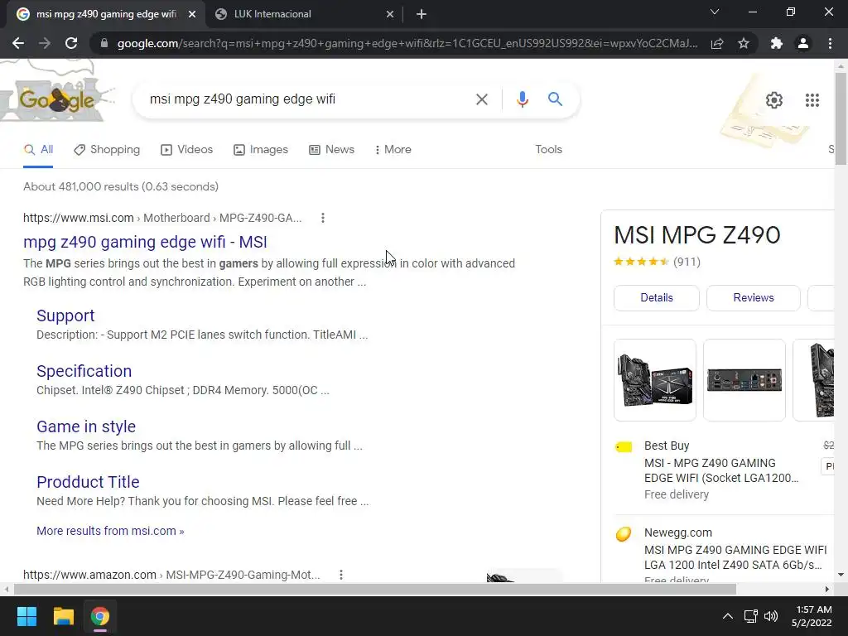Click the MSI MPG Z490 panel title

(x=697, y=234)
